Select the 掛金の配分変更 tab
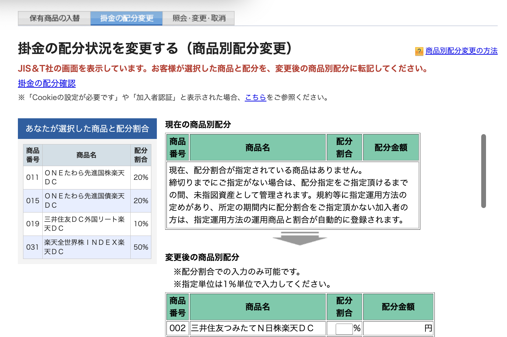Screen dimensions: 507x337 coord(126,18)
